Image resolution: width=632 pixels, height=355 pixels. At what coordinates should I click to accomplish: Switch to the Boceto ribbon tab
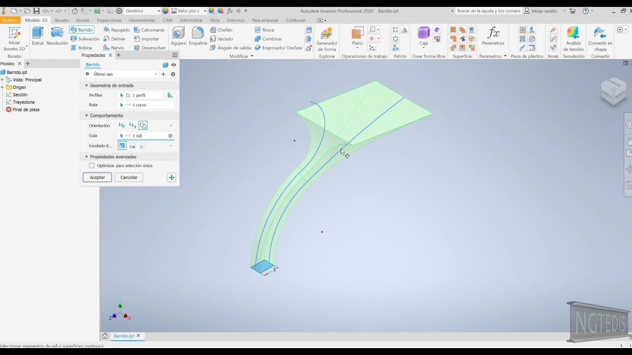[x=62, y=20]
